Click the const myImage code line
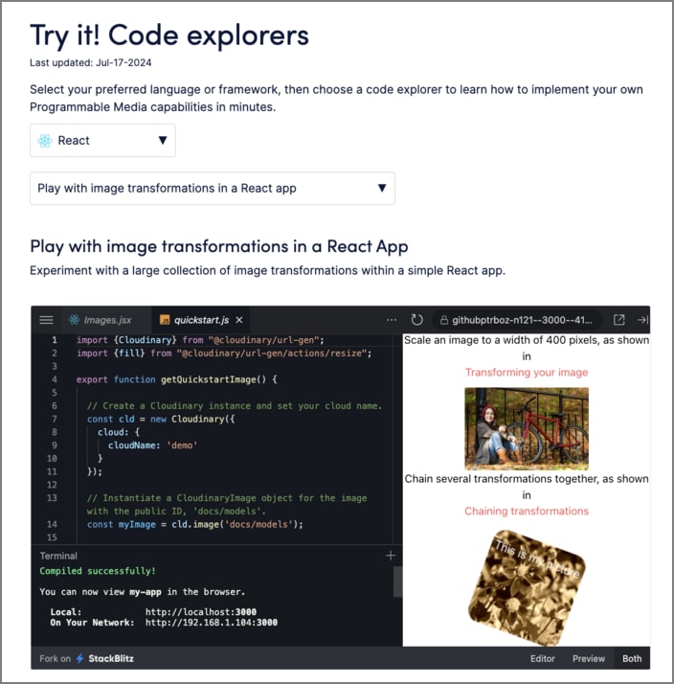Image resolution: width=674 pixels, height=684 pixels. click(x=195, y=524)
